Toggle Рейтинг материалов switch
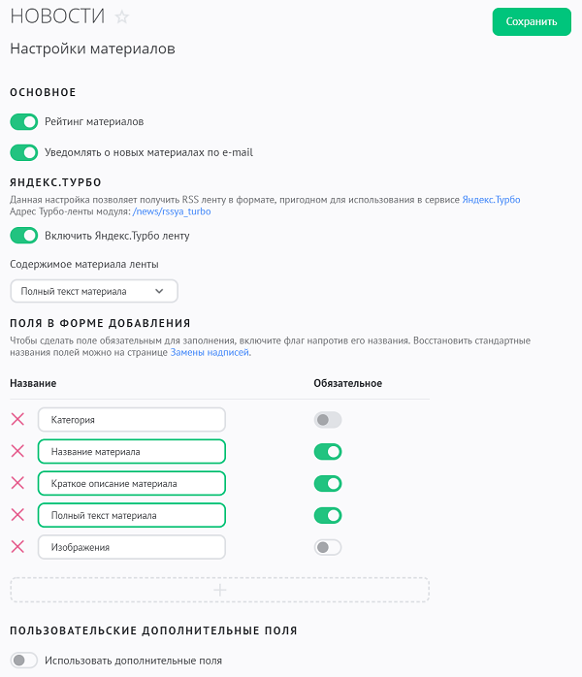582x677 pixels. tap(23, 122)
